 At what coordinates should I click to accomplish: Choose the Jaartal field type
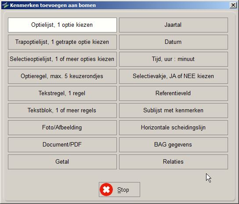174,25
